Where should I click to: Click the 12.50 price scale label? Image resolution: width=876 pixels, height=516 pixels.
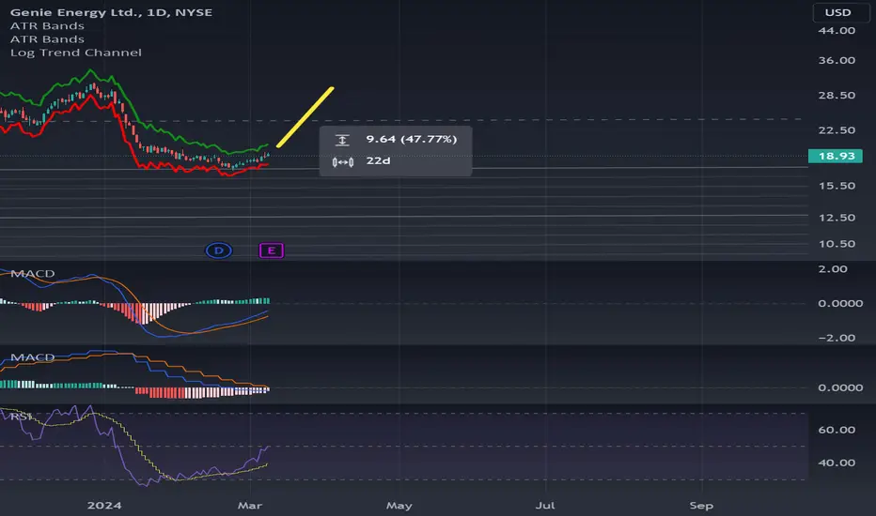click(837, 218)
